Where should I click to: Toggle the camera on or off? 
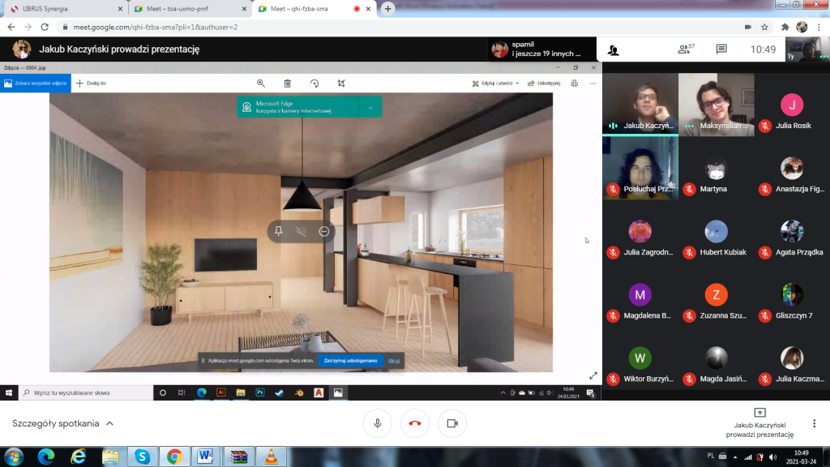[x=452, y=423]
